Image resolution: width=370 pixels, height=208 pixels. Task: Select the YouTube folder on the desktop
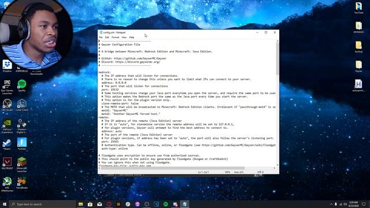(358, 8)
